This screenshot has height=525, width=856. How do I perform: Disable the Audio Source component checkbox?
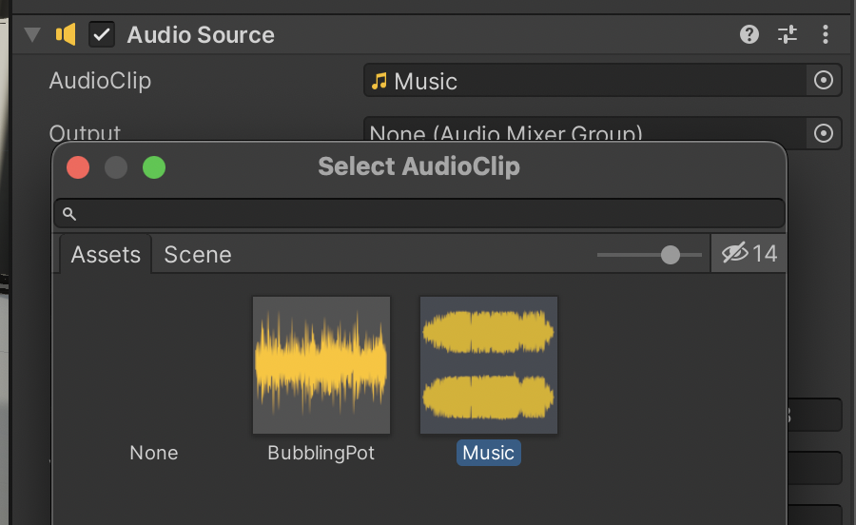point(102,35)
